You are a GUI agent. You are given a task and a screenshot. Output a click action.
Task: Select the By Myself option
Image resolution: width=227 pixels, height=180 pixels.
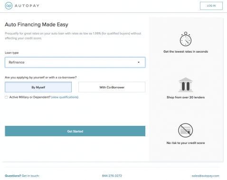click(38, 87)
